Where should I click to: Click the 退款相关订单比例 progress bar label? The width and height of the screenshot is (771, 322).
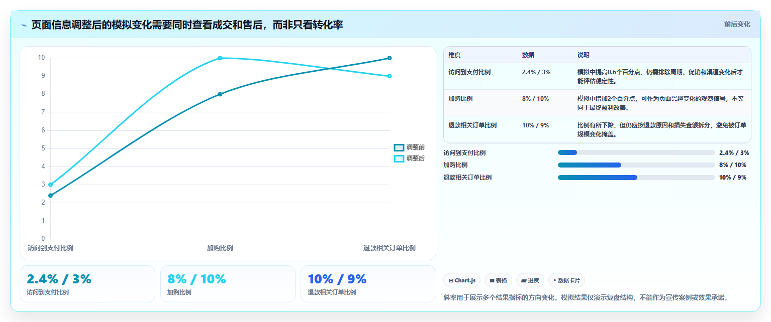(467, 178)
